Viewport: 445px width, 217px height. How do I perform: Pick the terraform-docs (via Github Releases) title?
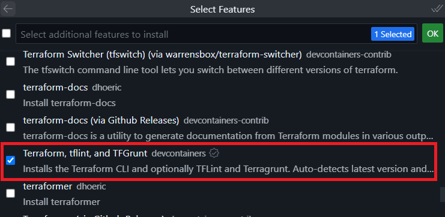(101, 120)
